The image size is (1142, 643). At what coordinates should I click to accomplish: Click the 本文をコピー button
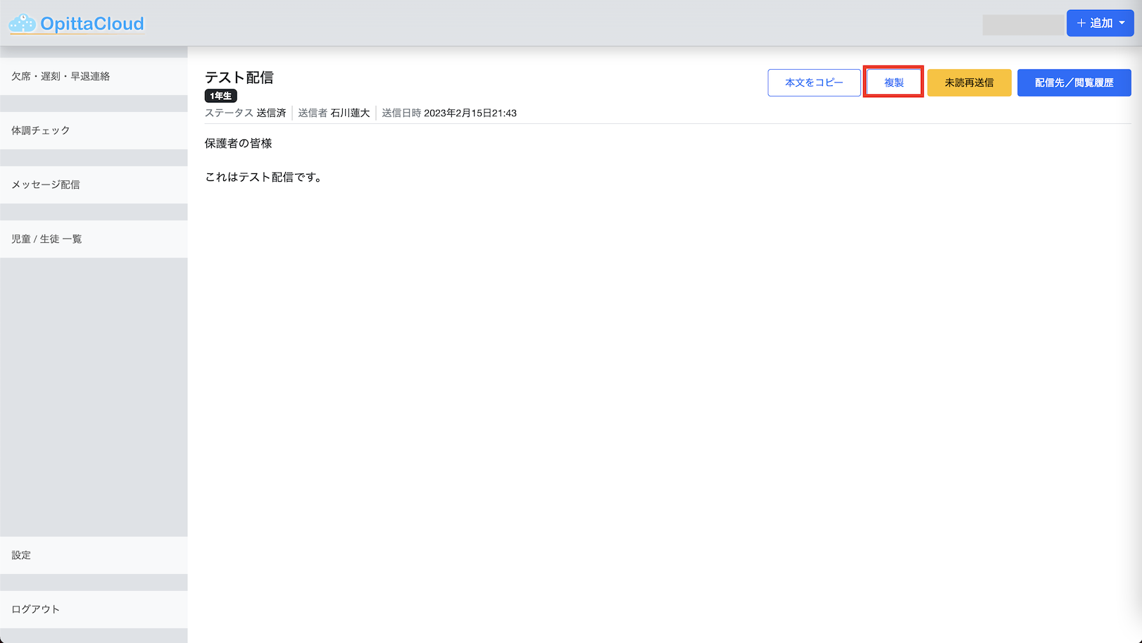(814, 82)
